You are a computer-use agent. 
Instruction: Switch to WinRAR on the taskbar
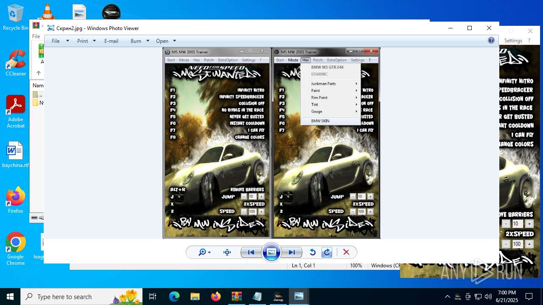(x=236, y=297)
